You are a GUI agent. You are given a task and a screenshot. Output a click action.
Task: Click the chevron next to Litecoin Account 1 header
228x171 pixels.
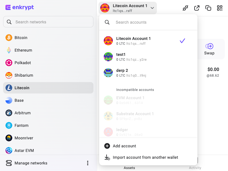[152, 8]
